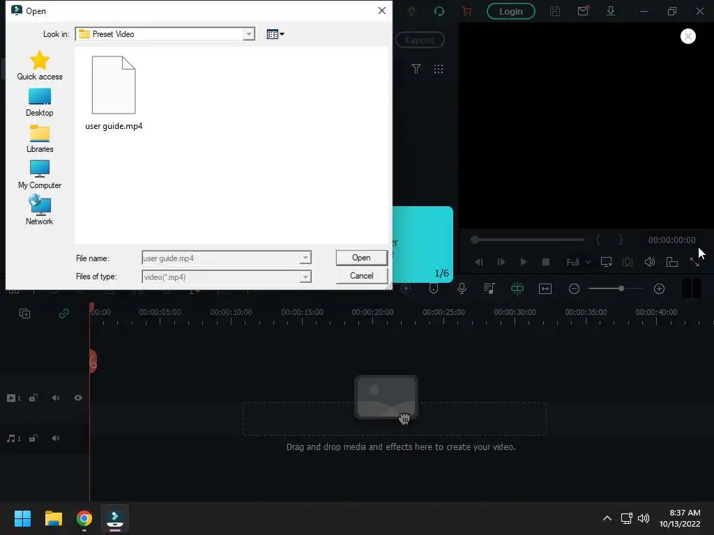The image size is (714, 535).
Task: Open the taskbar volume speaker icon
Action: click(x=644, y=518)
